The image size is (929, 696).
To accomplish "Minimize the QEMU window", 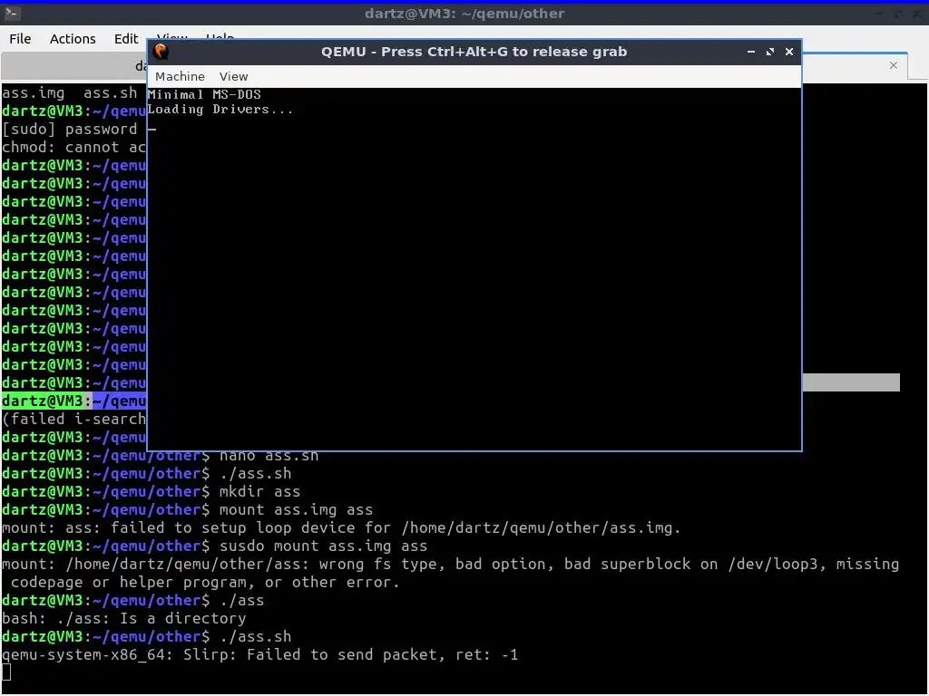I will pos(750,52).
